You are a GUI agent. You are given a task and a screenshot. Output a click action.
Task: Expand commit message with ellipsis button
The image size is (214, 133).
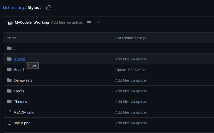coord(89,22)
